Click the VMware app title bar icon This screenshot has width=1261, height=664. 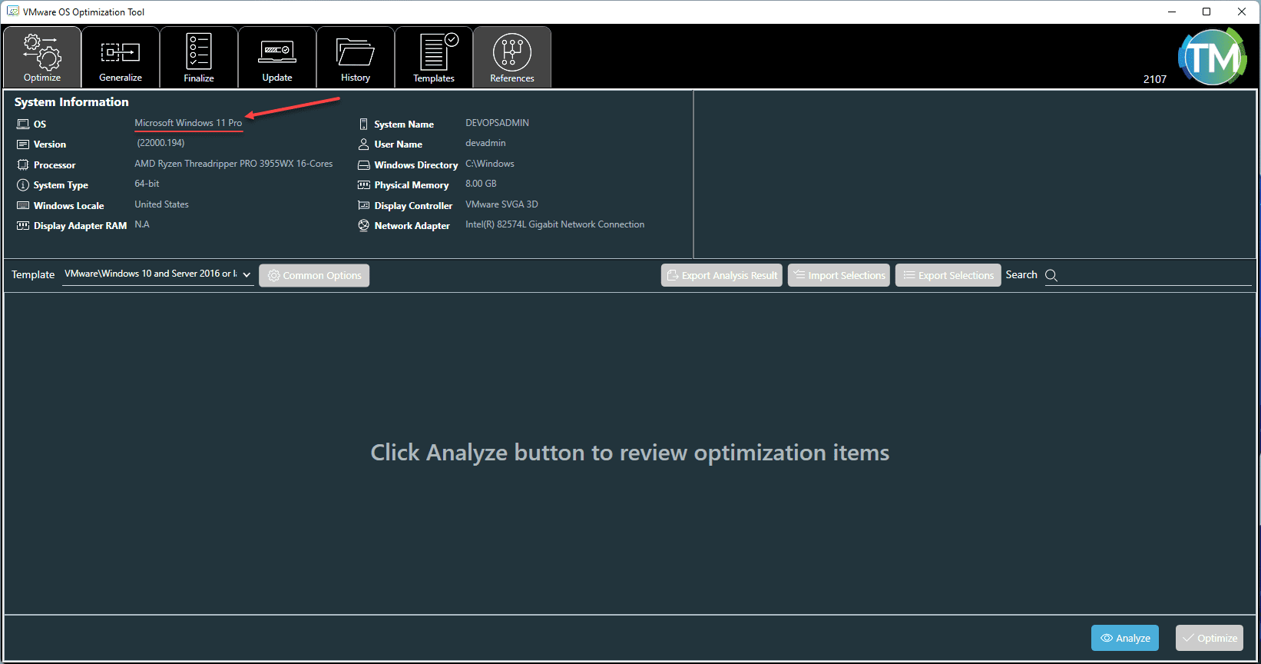pos(13,12)
